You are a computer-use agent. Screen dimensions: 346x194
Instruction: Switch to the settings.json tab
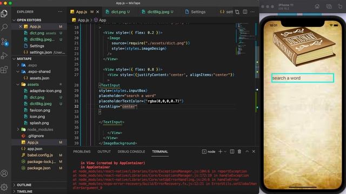(227, 12)
